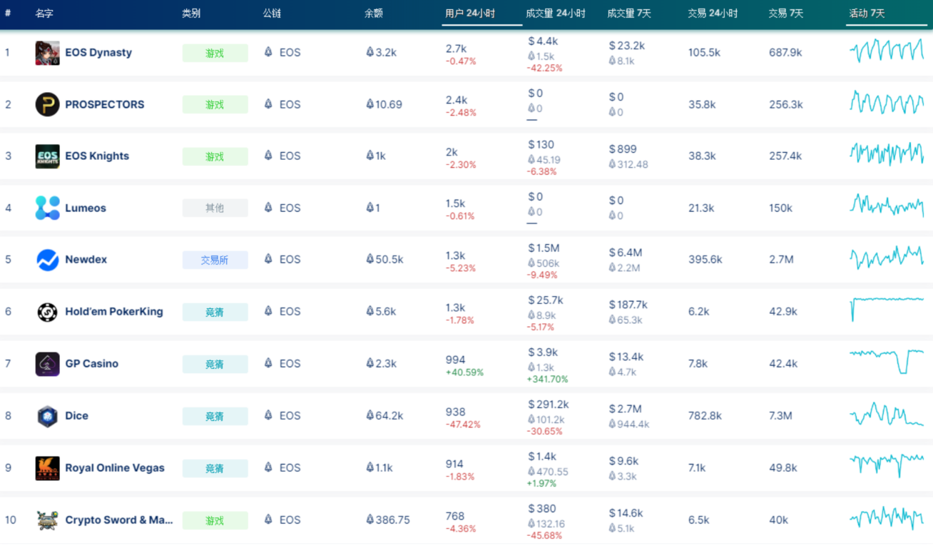Click the $187.7k 7-day volume value
Screen dimensions: 933x548
pos(628,305)
